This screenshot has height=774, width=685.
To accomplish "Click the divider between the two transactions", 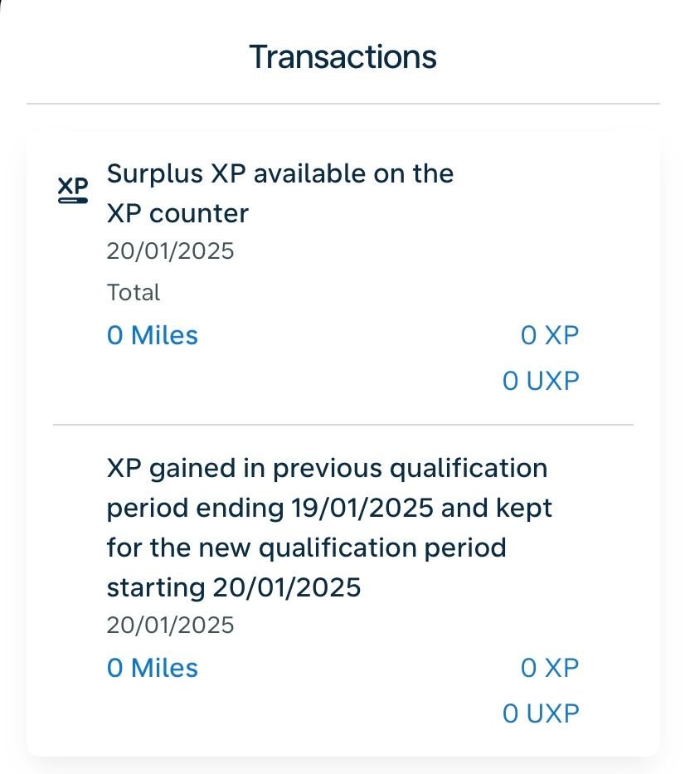I will (x=342, y=425).
